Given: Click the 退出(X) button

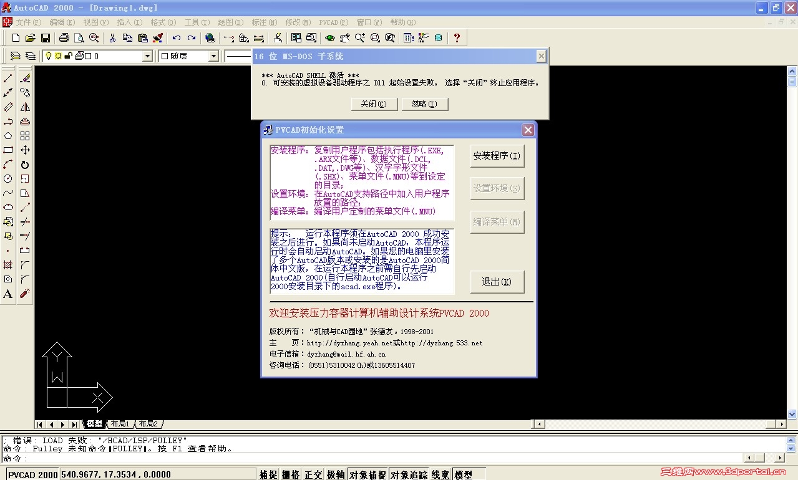Looking at the screenshot, I should pos(497,282).
